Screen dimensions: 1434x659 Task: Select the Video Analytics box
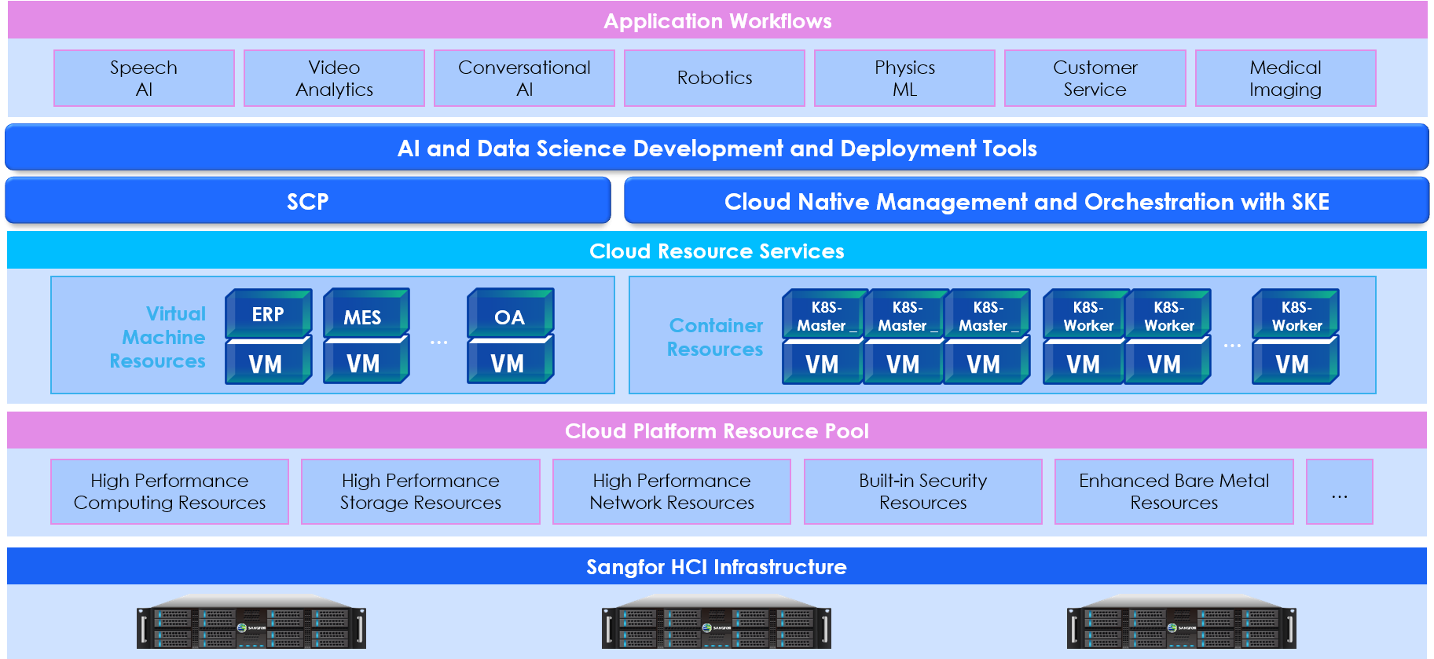(x=334, y=78)
